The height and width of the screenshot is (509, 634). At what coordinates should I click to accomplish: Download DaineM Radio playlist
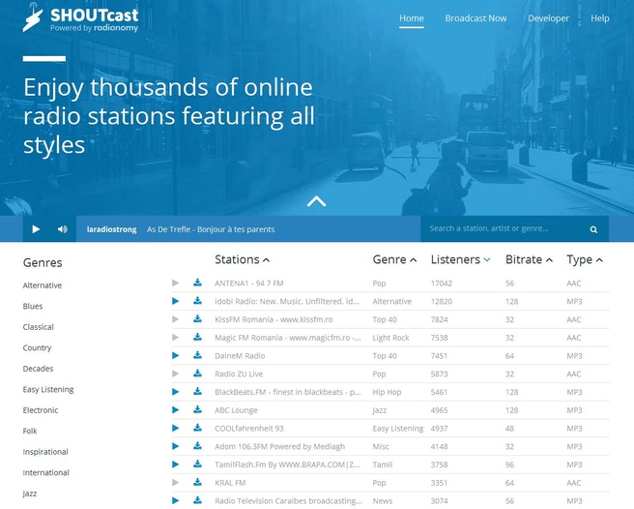click(197, 355)
